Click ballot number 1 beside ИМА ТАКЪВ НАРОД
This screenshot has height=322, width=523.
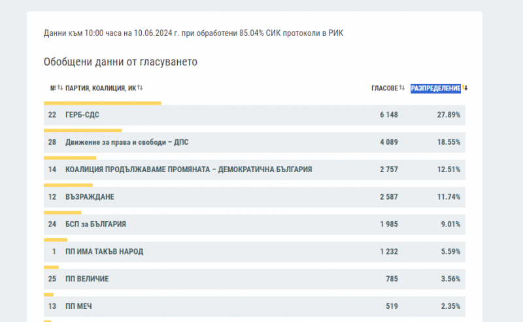(x=54, y=252)
